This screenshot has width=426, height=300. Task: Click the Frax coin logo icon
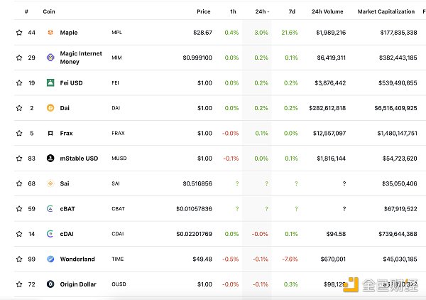50,133
